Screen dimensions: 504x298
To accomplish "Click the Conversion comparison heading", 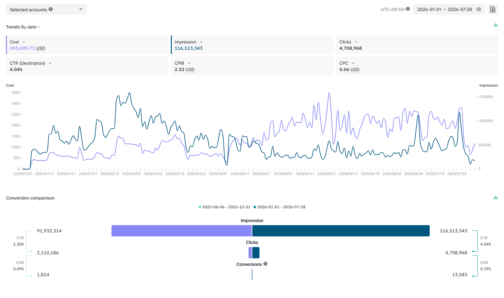I will (30, 198).
